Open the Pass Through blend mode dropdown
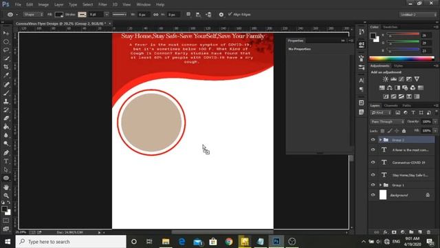 coord(387,122)
